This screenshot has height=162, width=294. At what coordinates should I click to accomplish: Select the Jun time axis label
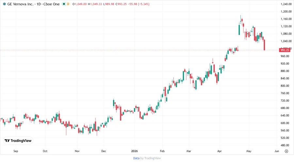277,151
